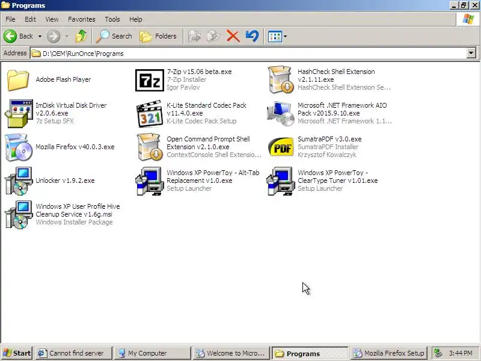Viewport: 481px width, 361px height.
Task: Select the SumatraPDF v3.0 installer icon
Action: coord(280,147)
